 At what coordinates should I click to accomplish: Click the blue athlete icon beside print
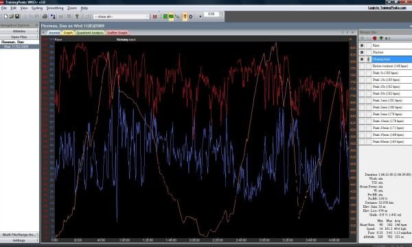pos(53,16)
